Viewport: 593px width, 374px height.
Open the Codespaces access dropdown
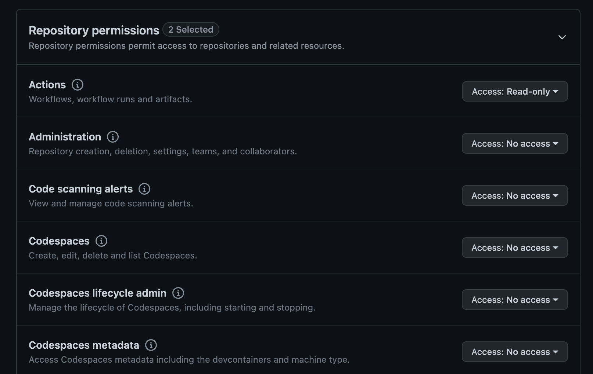point(515,247)
